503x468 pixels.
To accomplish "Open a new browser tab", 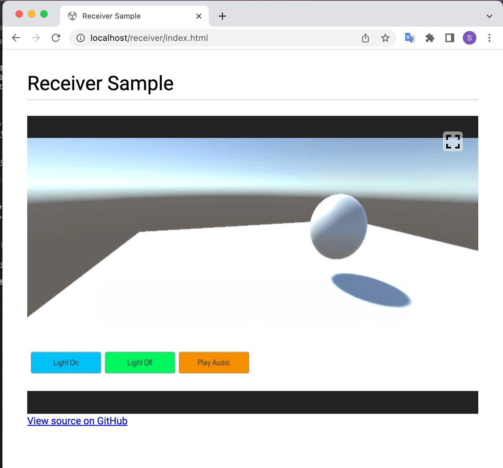I will pos(223,16).
